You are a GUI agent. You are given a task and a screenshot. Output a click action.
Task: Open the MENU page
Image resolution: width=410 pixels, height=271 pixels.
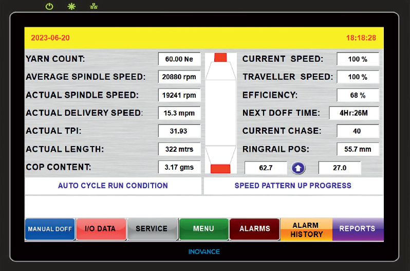[x=203, y=229]
